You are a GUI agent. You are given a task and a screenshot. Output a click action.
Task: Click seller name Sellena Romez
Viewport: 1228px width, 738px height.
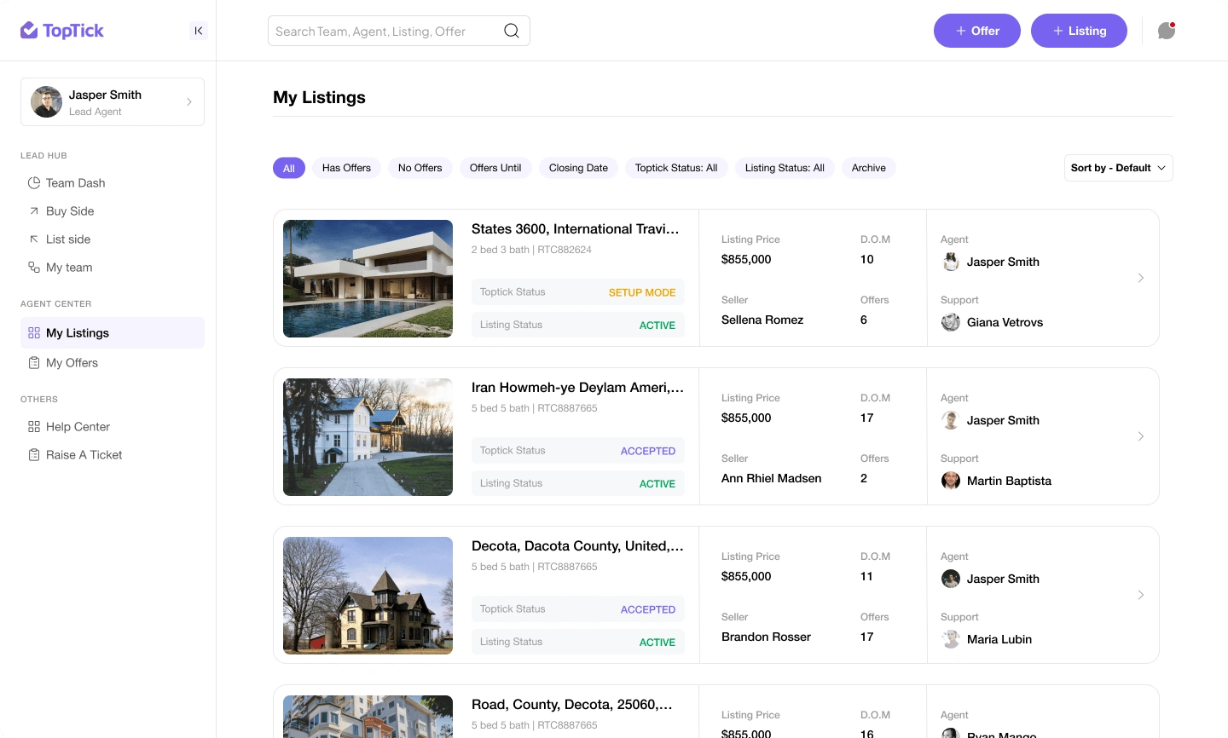(762, 320)
